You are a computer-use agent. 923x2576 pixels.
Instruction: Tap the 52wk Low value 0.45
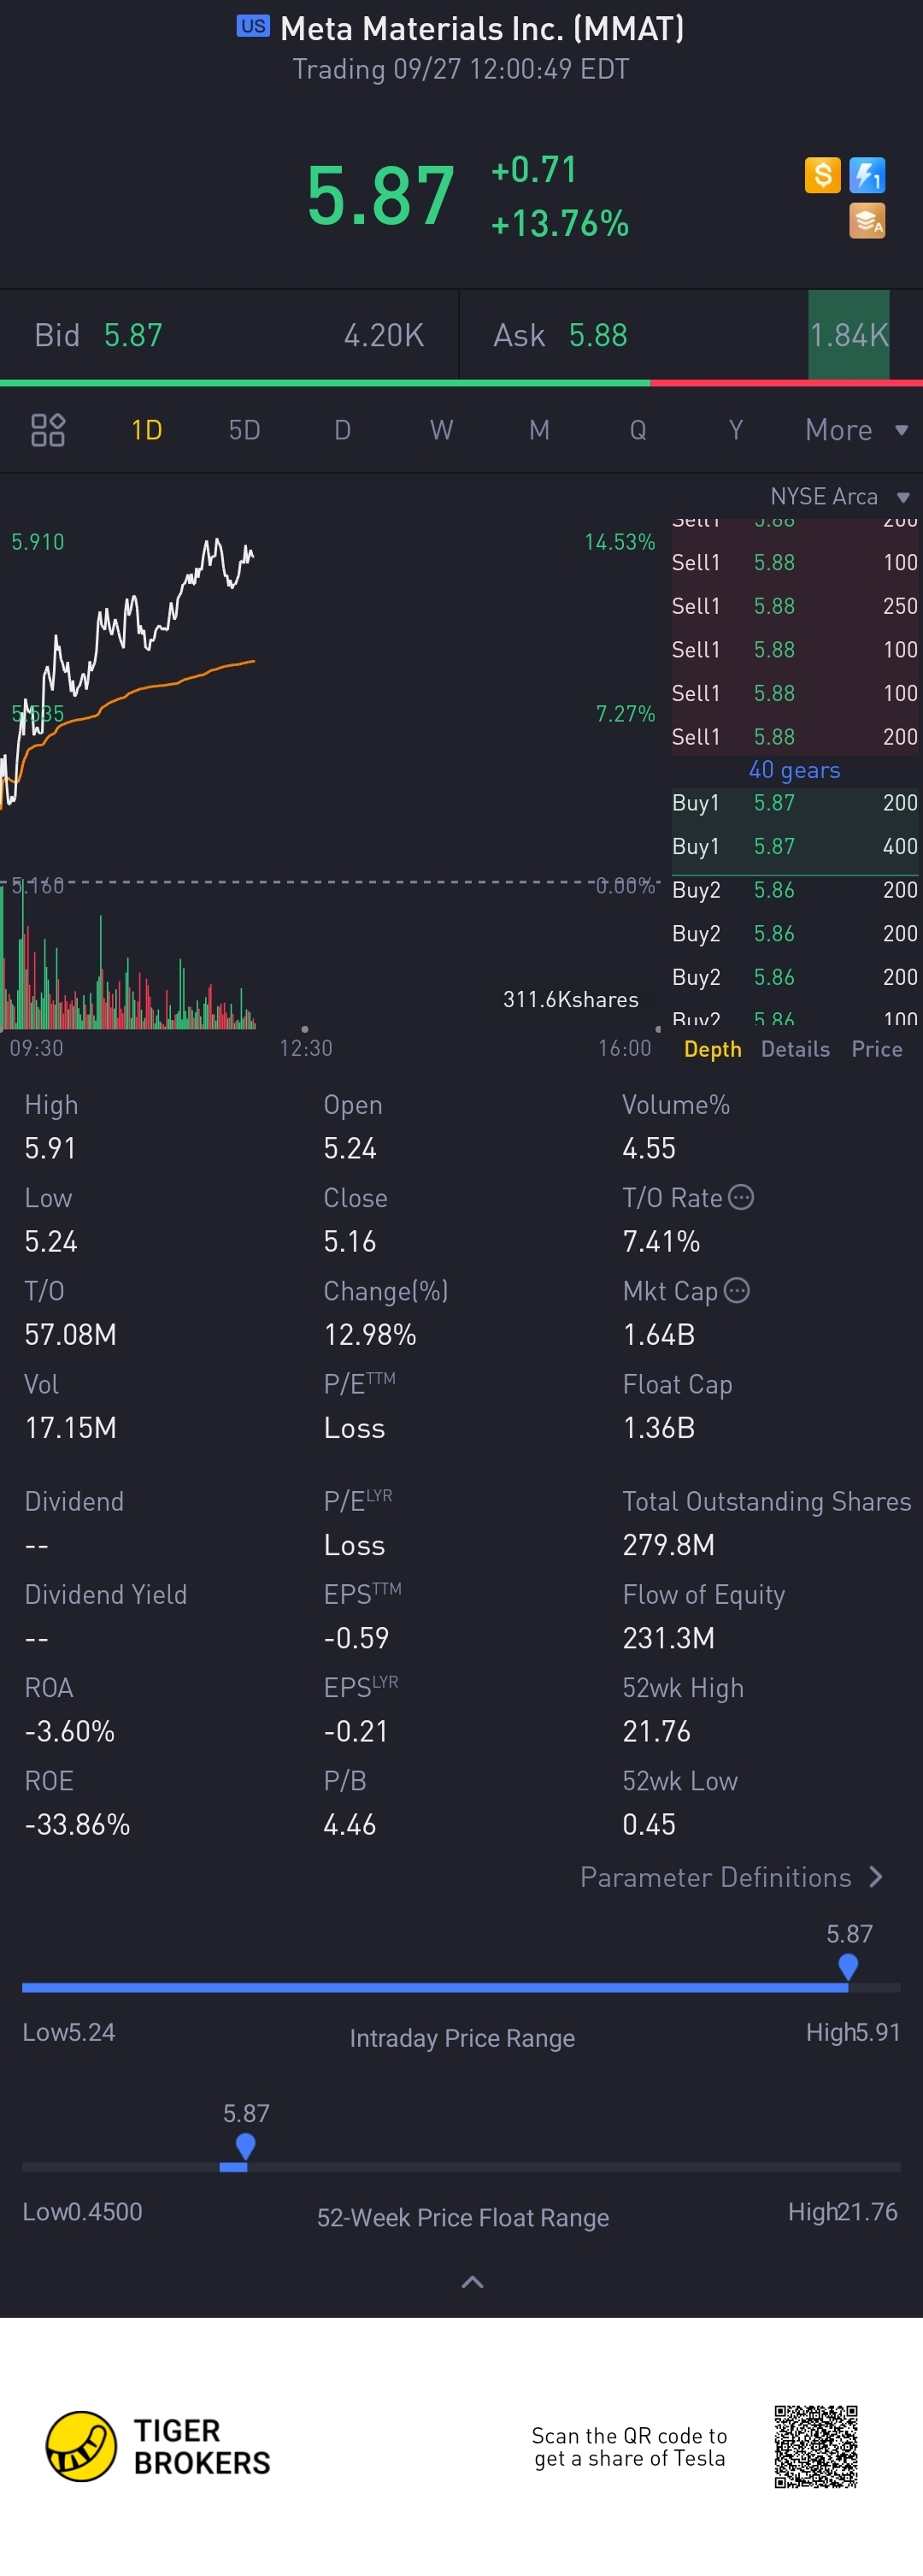coord(649,1824)
